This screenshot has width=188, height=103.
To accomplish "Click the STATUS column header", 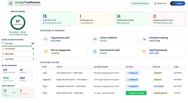I will [156, 67].
